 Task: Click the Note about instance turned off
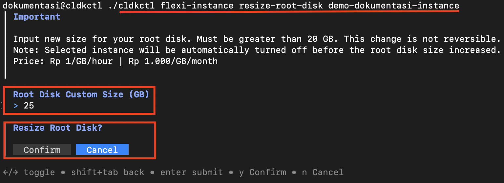257,50
